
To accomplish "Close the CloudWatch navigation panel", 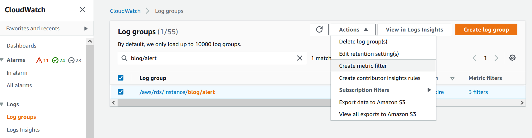I will click(x=82, y=10).
